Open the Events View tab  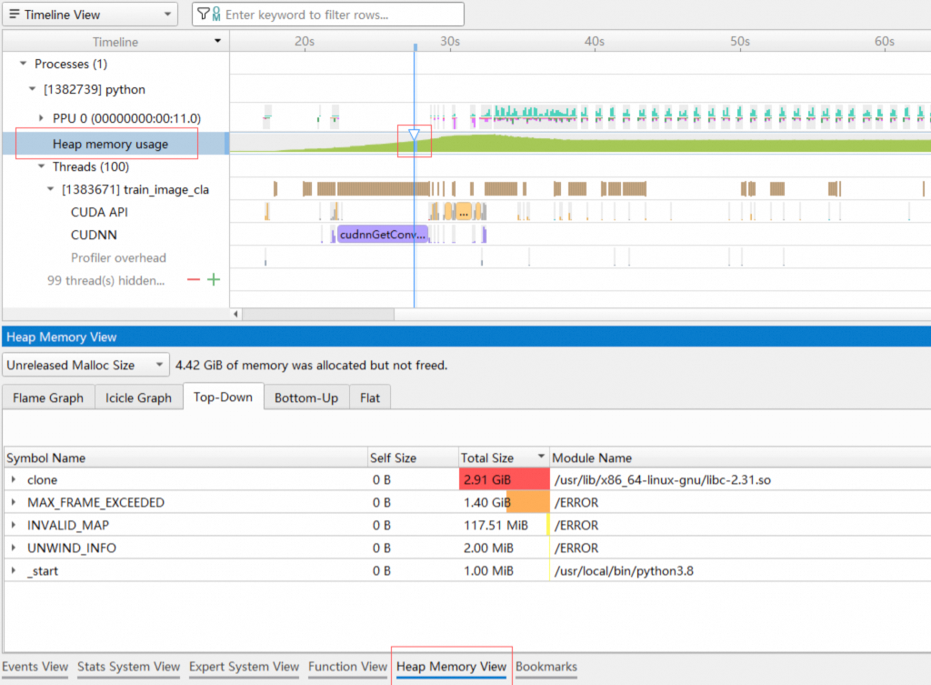(35, 667)
